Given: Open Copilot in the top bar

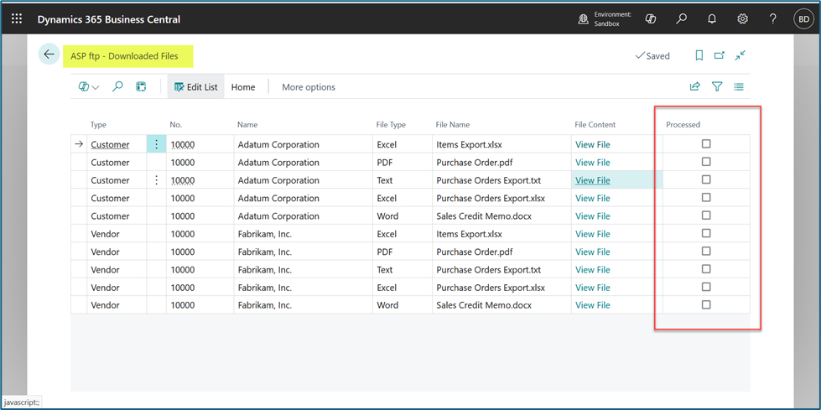Looking at the screenshot, I should pos(651,19).
